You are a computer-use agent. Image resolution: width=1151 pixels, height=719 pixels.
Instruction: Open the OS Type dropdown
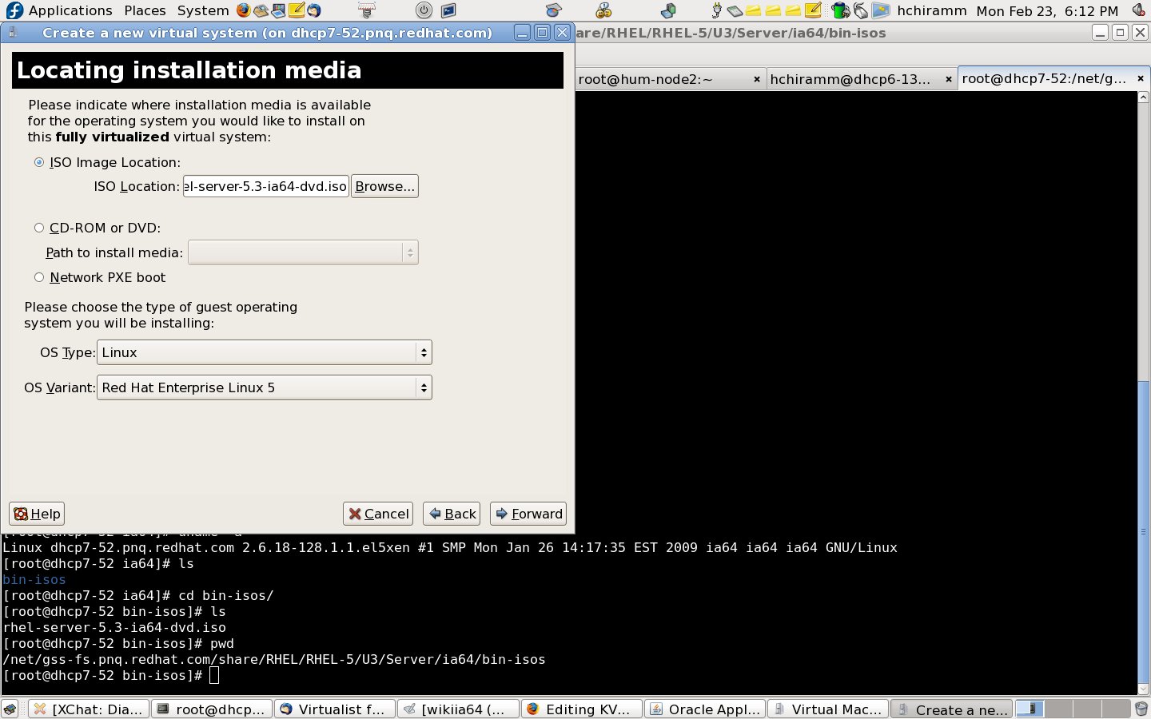click(265, 352)
